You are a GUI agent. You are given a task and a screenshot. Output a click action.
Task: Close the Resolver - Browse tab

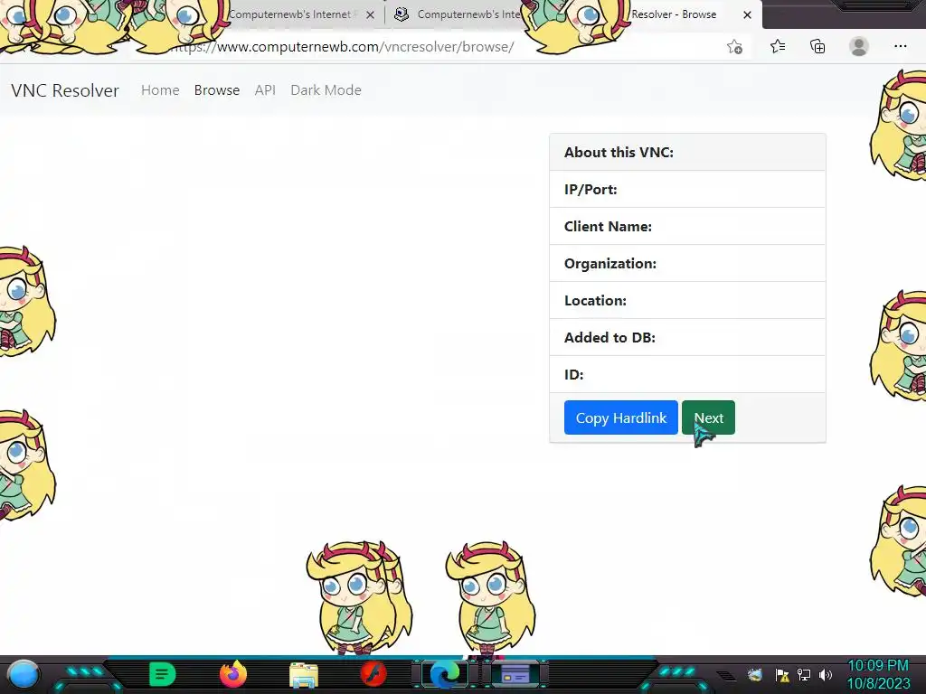point(747,14)
